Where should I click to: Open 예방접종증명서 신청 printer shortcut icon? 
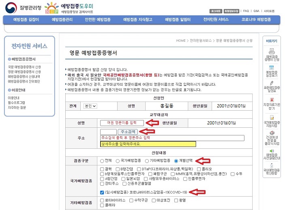pyautogui.click(x=272, y=51)
